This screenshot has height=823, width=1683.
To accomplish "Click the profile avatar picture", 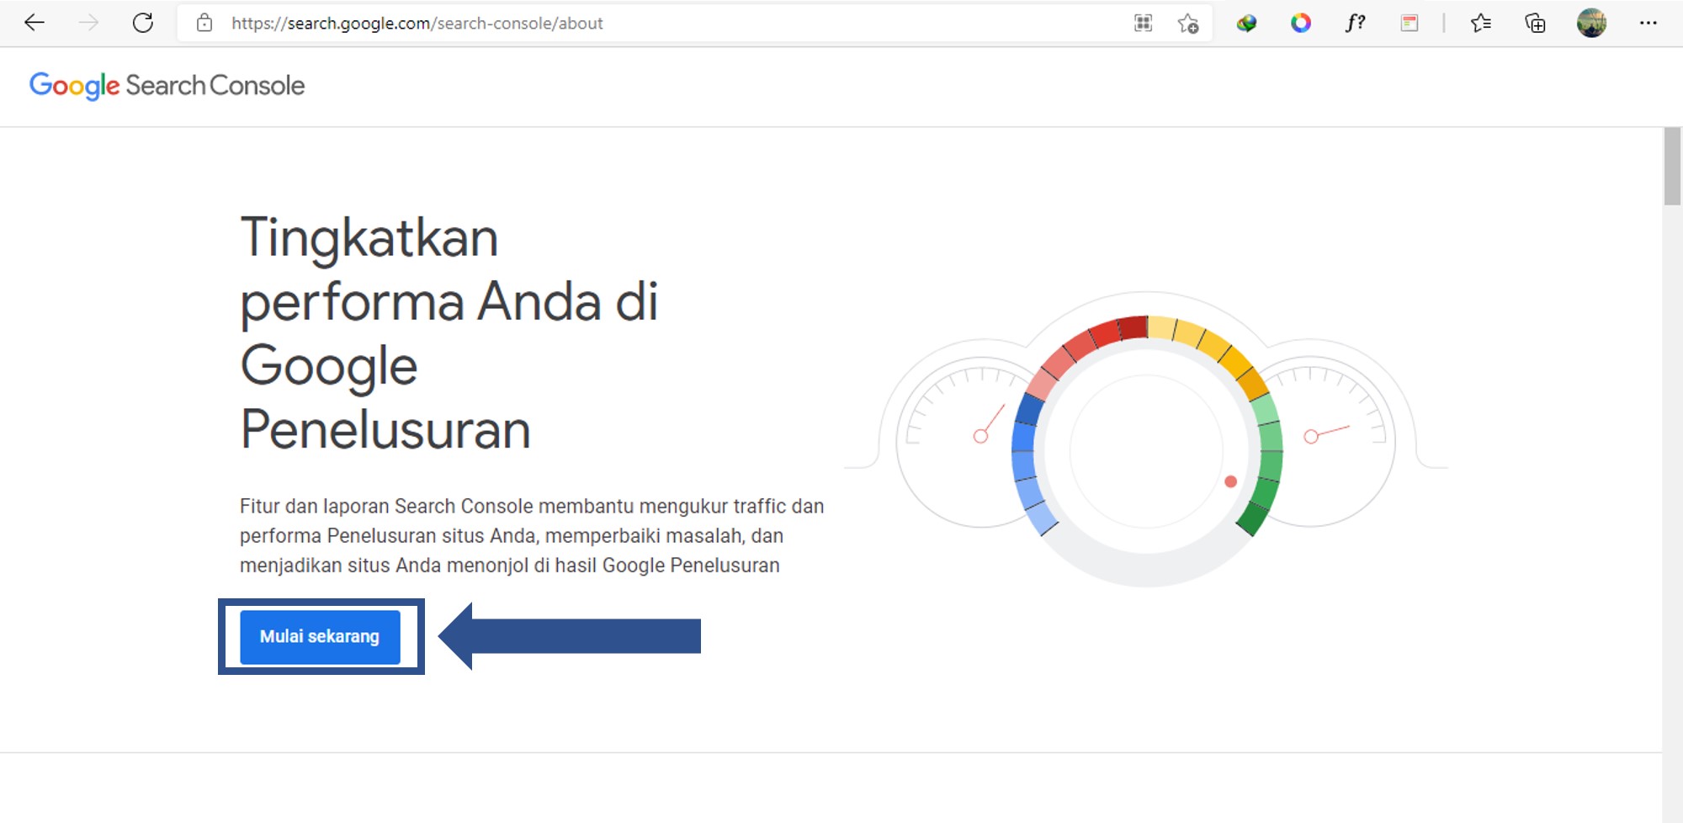I will (x=1591, y=23).
